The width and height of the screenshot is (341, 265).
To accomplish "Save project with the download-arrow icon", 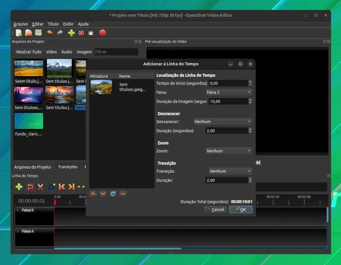I will [x=39, y=33].
